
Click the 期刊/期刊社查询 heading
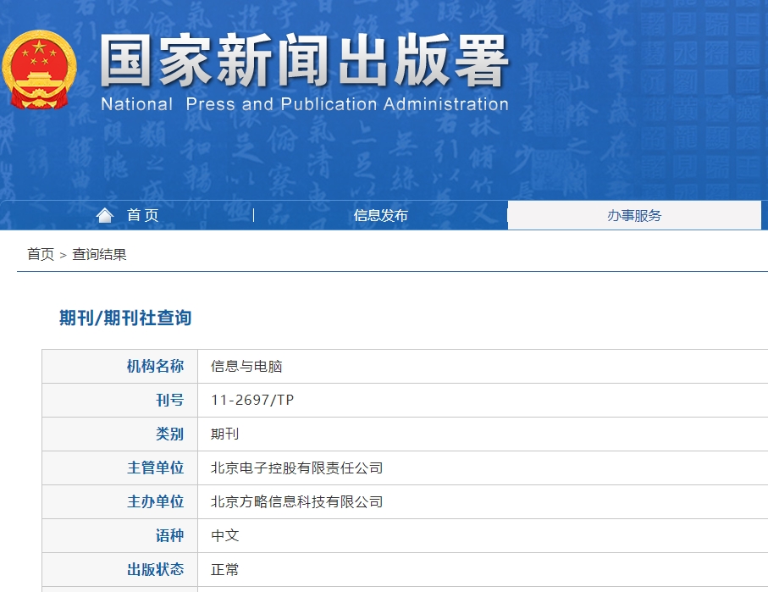coord(125,318)
